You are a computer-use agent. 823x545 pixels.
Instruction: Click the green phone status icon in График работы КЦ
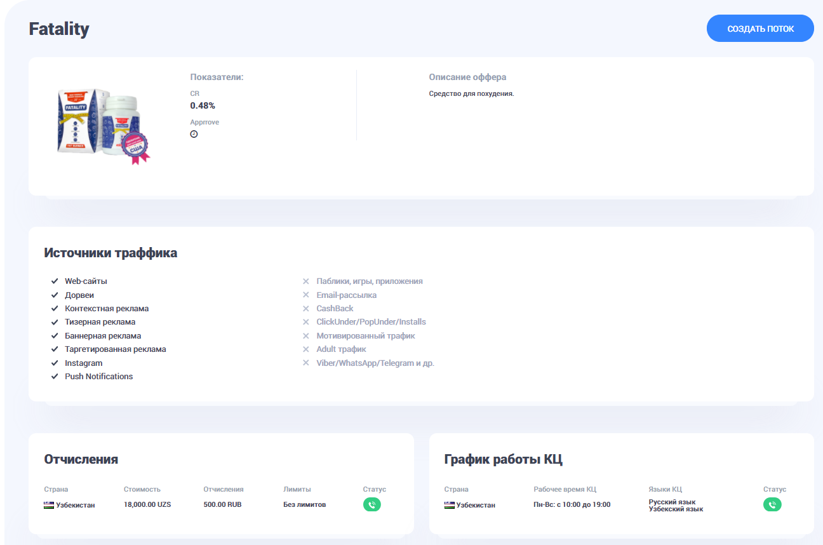pyautogui.click(x=772, y=505)
